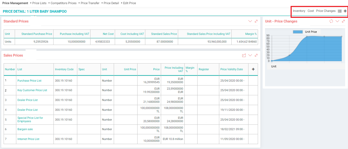Go to Price Lists
Image resolution: width=348 pixels, height=149 pixels.
click(39, 3)
